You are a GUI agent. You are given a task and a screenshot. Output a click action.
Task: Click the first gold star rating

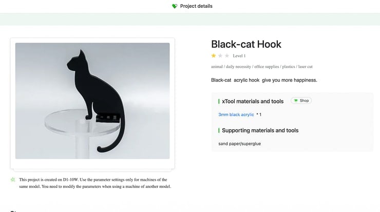(214, 56)
